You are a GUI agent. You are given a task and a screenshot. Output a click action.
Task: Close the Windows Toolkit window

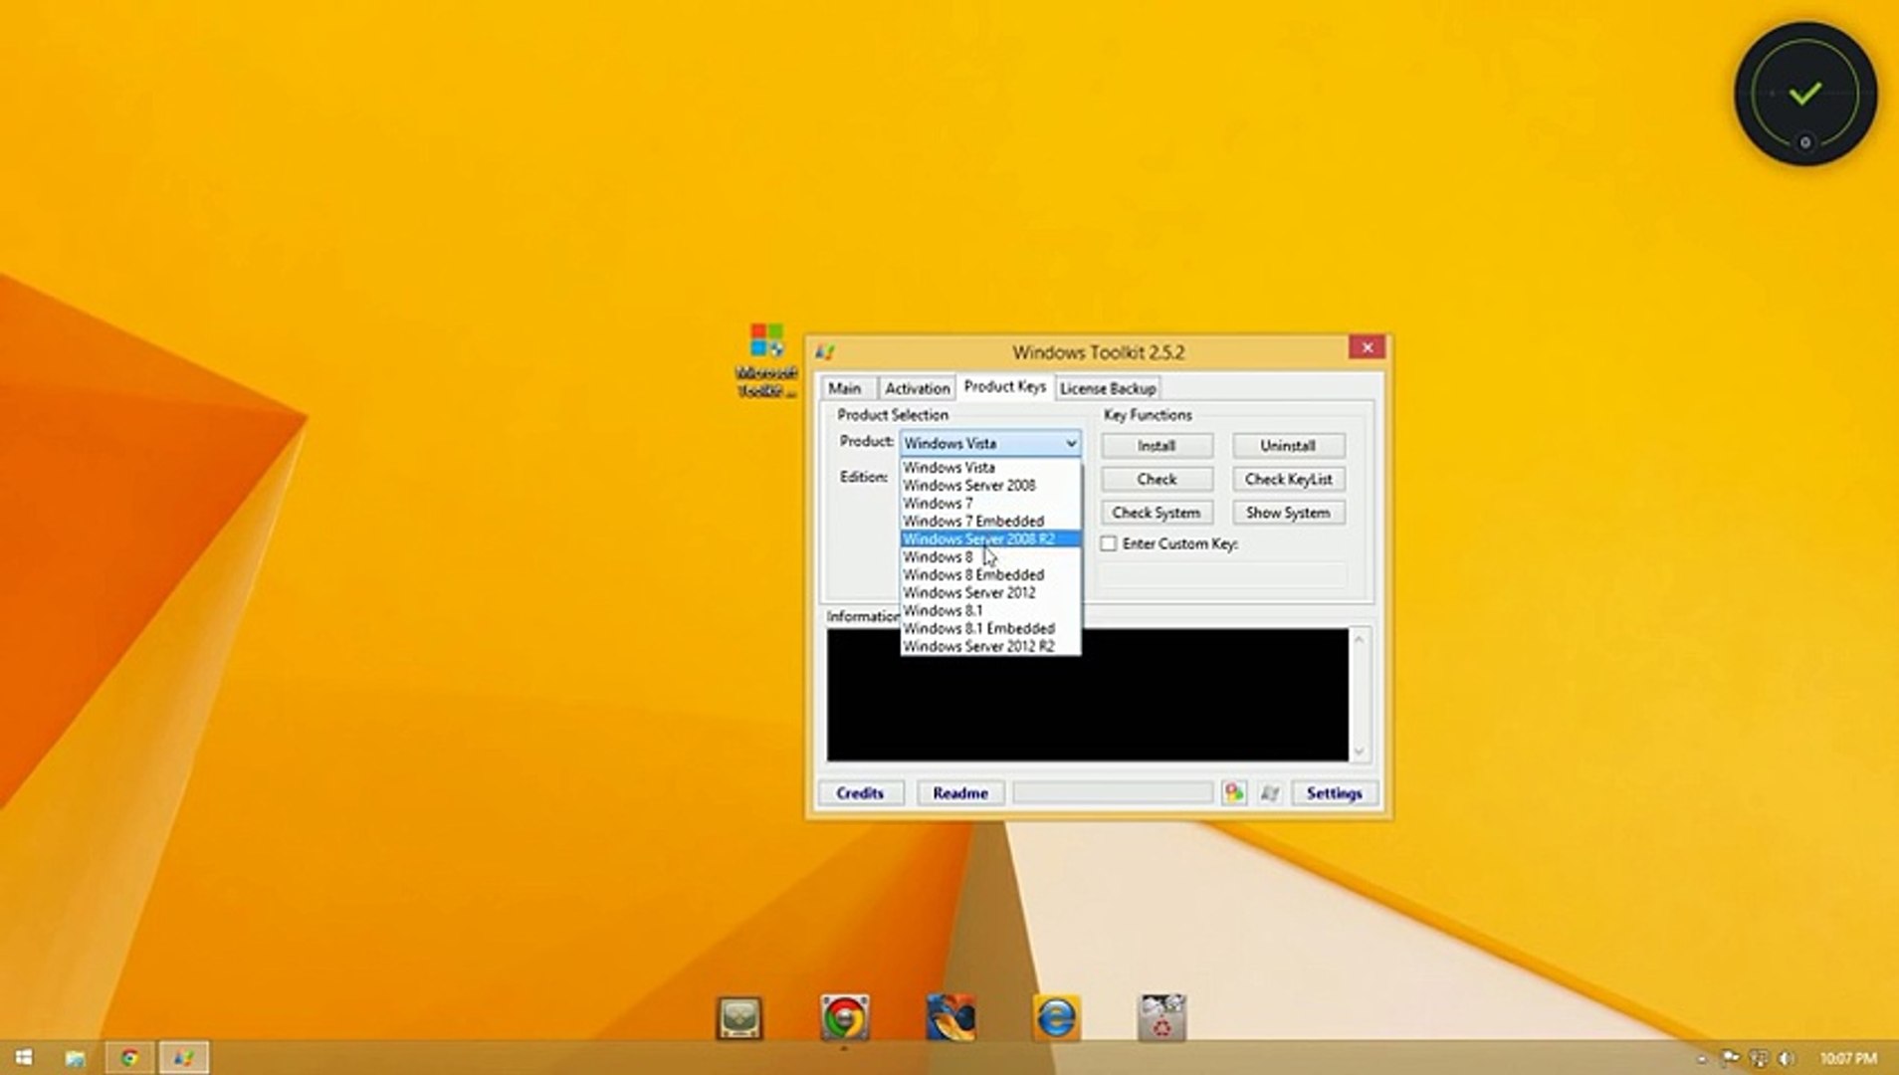1368,346
